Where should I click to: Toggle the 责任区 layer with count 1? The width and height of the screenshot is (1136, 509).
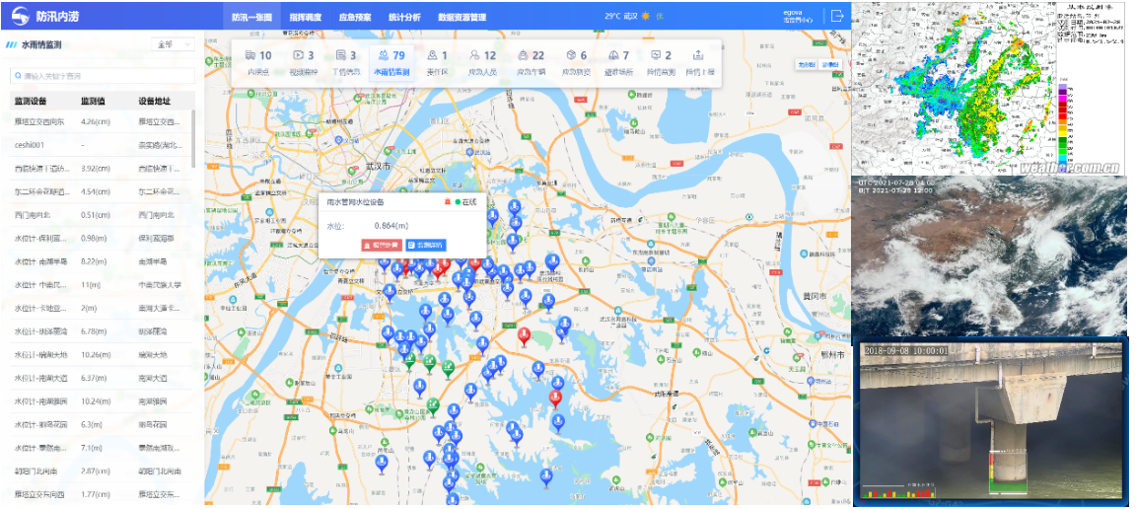pyautogui.click(x=437, y=63)
